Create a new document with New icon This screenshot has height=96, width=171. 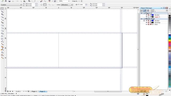click(x=2, y=1)
